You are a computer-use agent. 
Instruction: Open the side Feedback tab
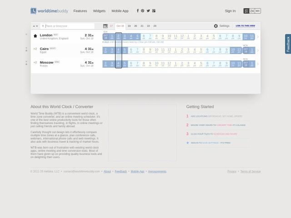coord(288,44)
